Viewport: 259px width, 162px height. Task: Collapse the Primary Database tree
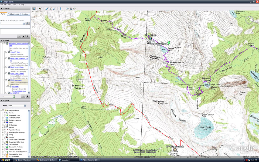[x=1, y=110]
